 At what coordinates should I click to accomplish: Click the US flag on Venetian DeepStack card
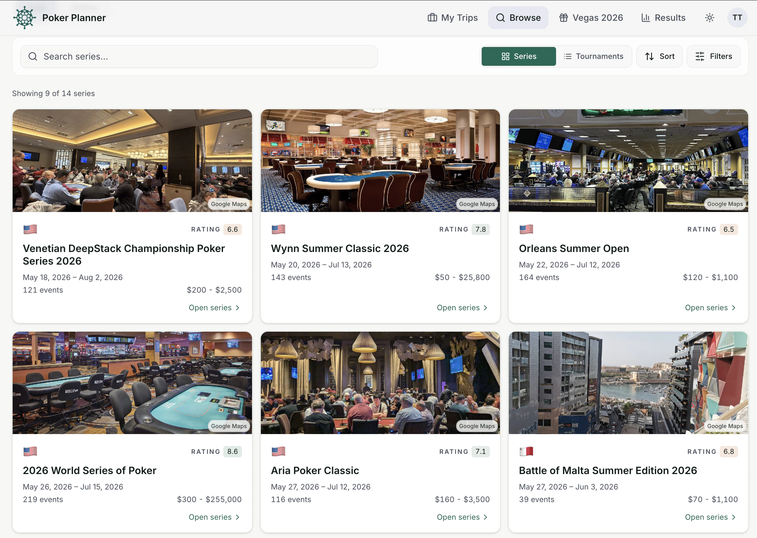pyautogui.click(x=30, y=229)
